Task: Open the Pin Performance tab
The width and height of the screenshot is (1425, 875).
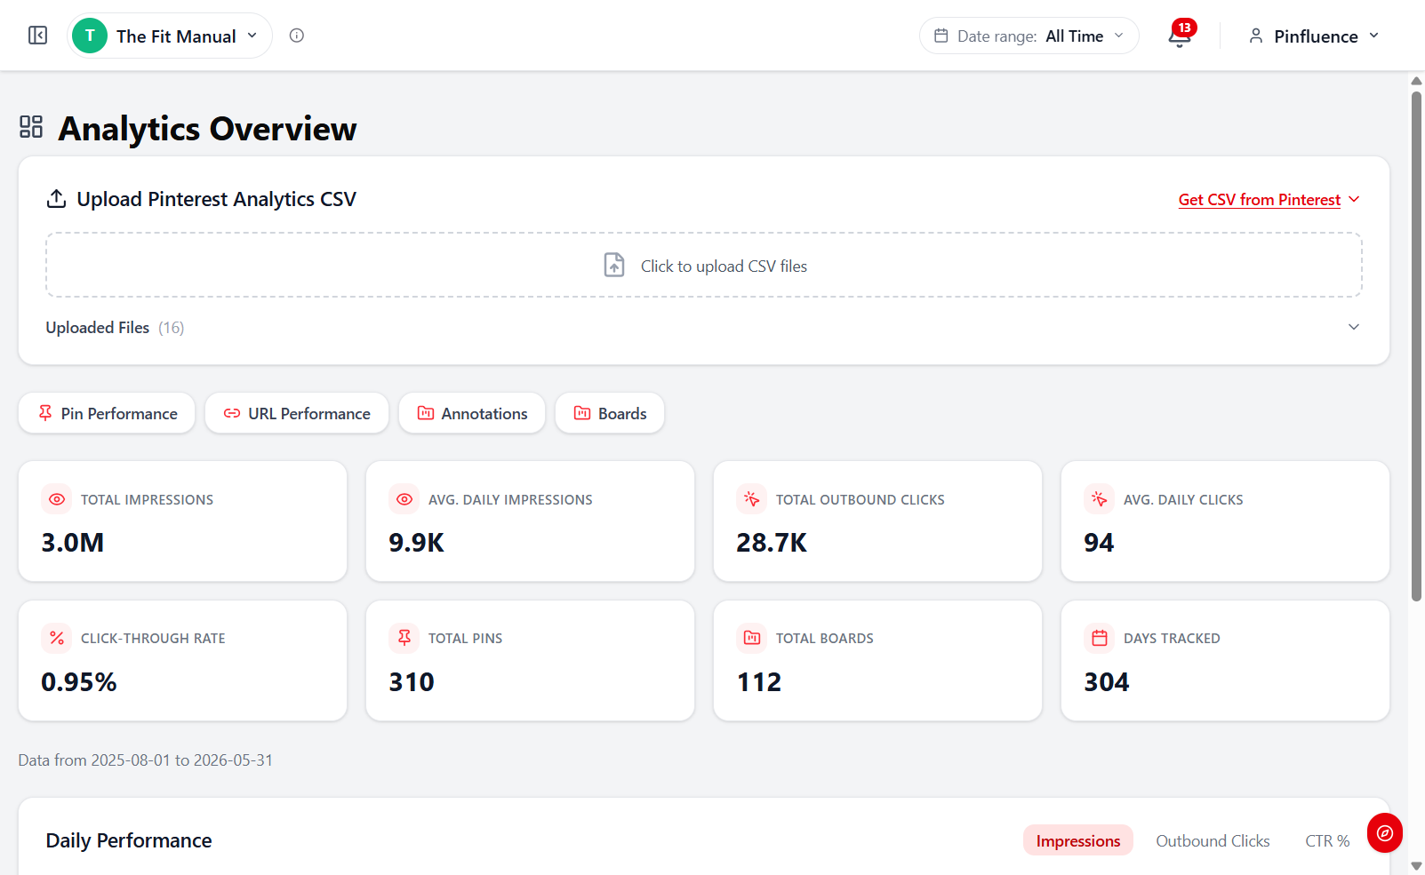Action: (107, 413)
